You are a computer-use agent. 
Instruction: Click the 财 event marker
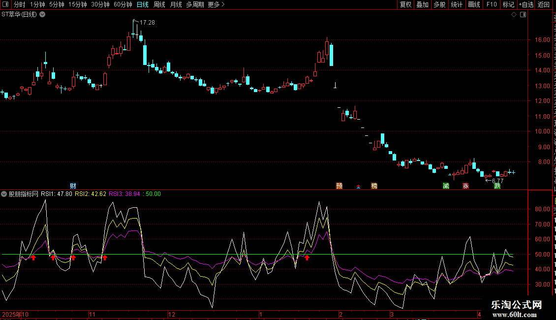point(73,186)
